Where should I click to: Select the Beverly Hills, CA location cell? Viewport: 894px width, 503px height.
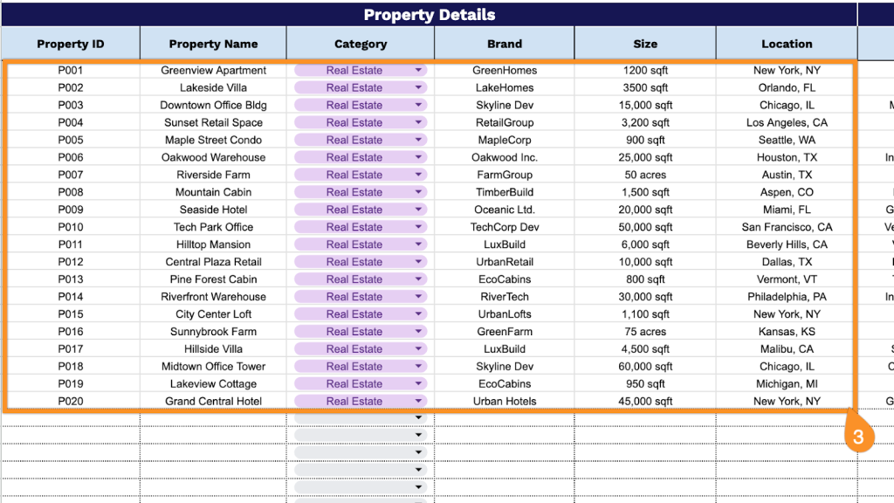click(x=787, y=245)
